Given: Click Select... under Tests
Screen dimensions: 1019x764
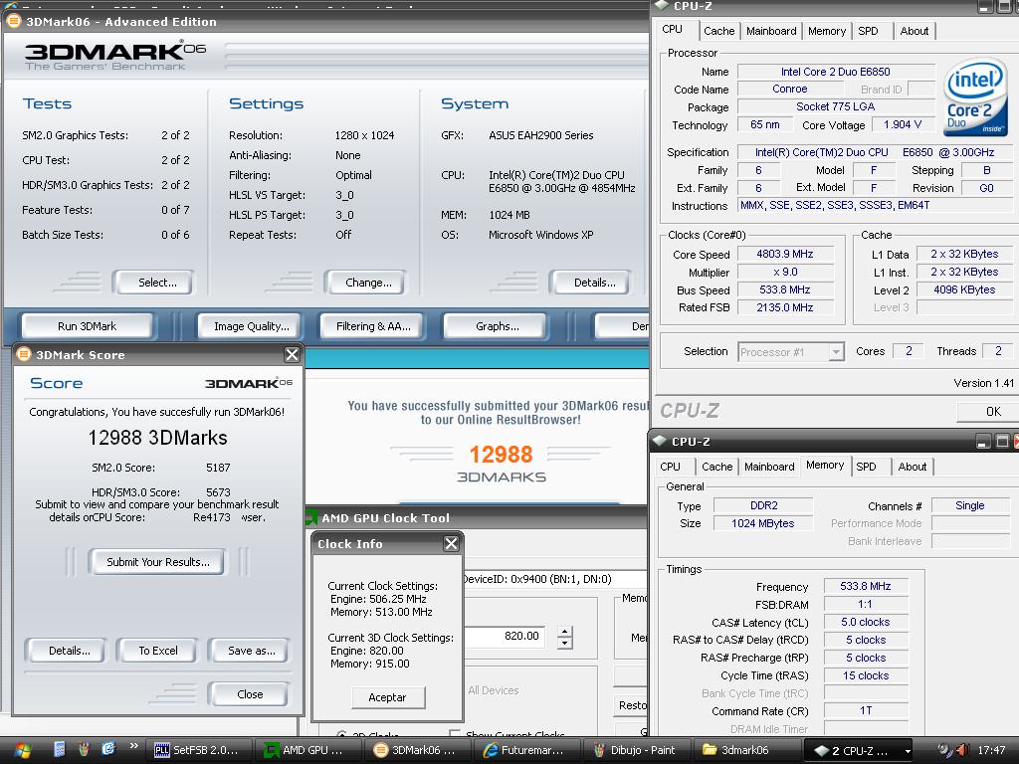Looking at the screenshot, I should click(152, 283).
